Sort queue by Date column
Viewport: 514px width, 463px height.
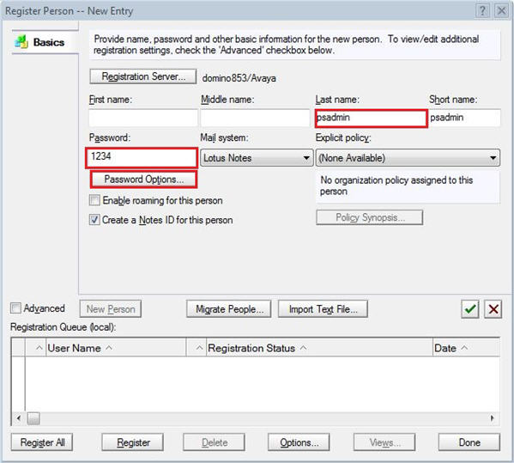(x=445, y=348)
